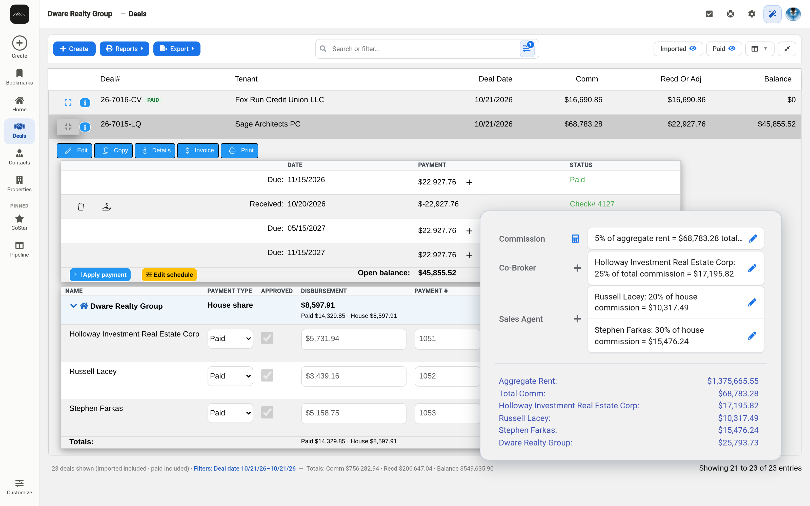Screen dimensions: 810x506
Task: Edit Russell Lacey sales agent split
Action: coord(752,303)
